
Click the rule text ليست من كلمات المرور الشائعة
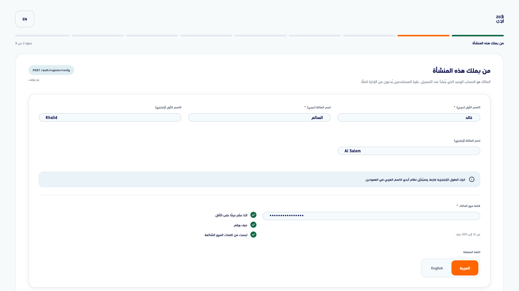point(226,235)
